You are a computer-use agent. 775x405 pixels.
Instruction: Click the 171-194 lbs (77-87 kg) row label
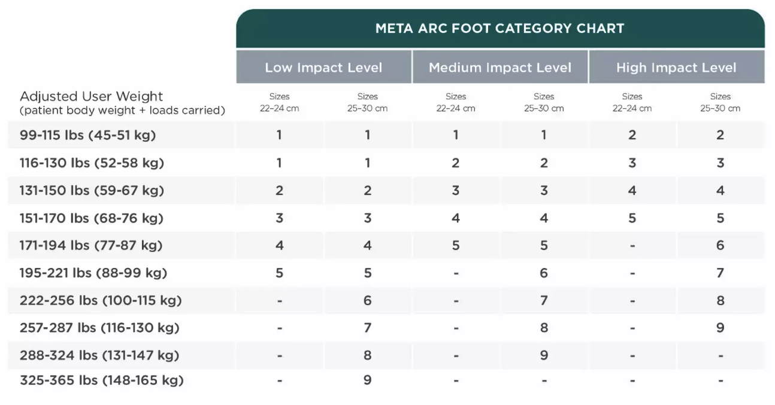91,245
